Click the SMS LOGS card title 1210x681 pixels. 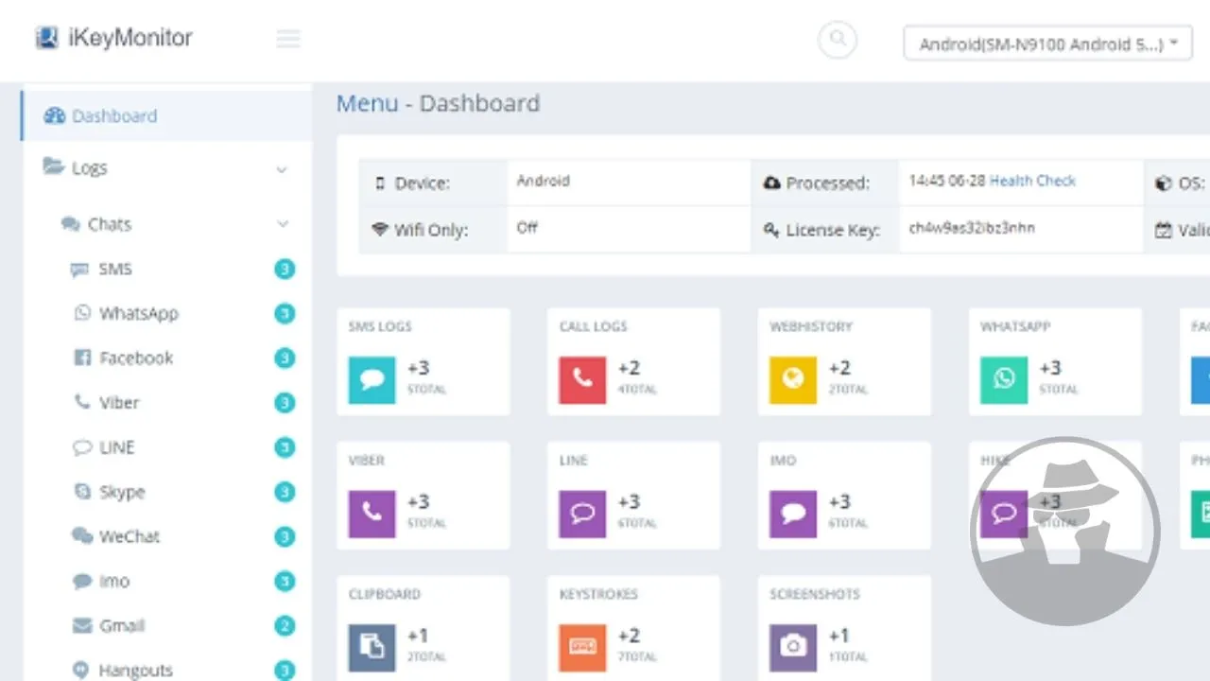coord(380,326)
